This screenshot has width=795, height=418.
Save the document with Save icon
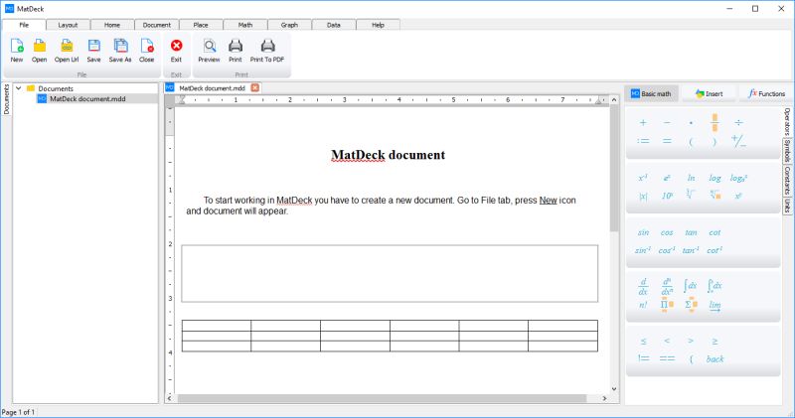[93, 51]
